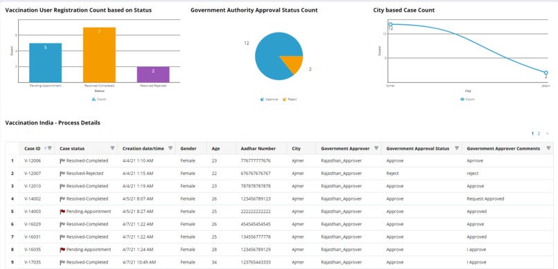Image resolution: width=558 pixels, height=269 pixels.
Task: Click the City column header
Action: tap(296, 149)
